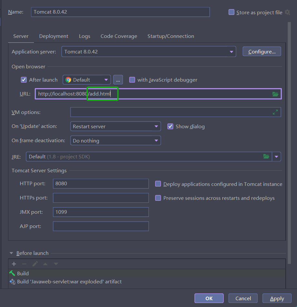Uncheck the After launch checkbox
The width and height of the screenshot is (297, 307).
[x=24, y=80]
